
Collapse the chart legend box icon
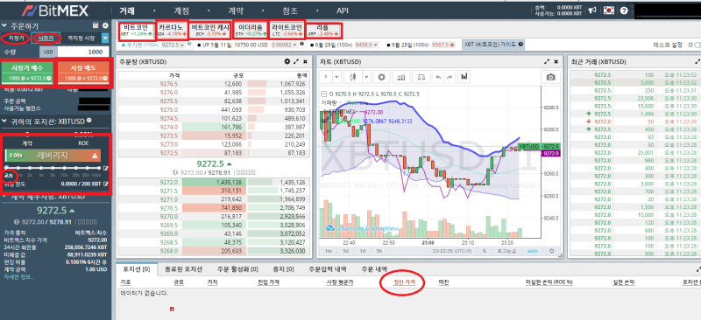[325, 94]
